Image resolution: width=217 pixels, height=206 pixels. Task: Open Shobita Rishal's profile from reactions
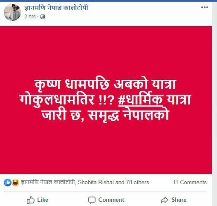click(96, 182)
